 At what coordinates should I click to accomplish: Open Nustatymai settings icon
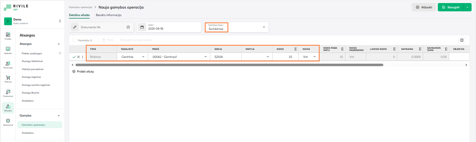(x=8, y=122)
